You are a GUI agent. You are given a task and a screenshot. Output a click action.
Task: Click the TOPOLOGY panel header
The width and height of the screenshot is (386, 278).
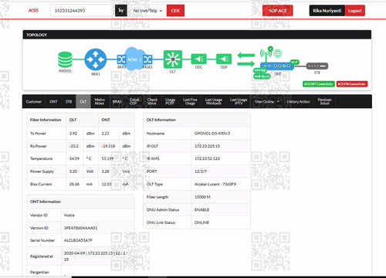coord(197,35)
